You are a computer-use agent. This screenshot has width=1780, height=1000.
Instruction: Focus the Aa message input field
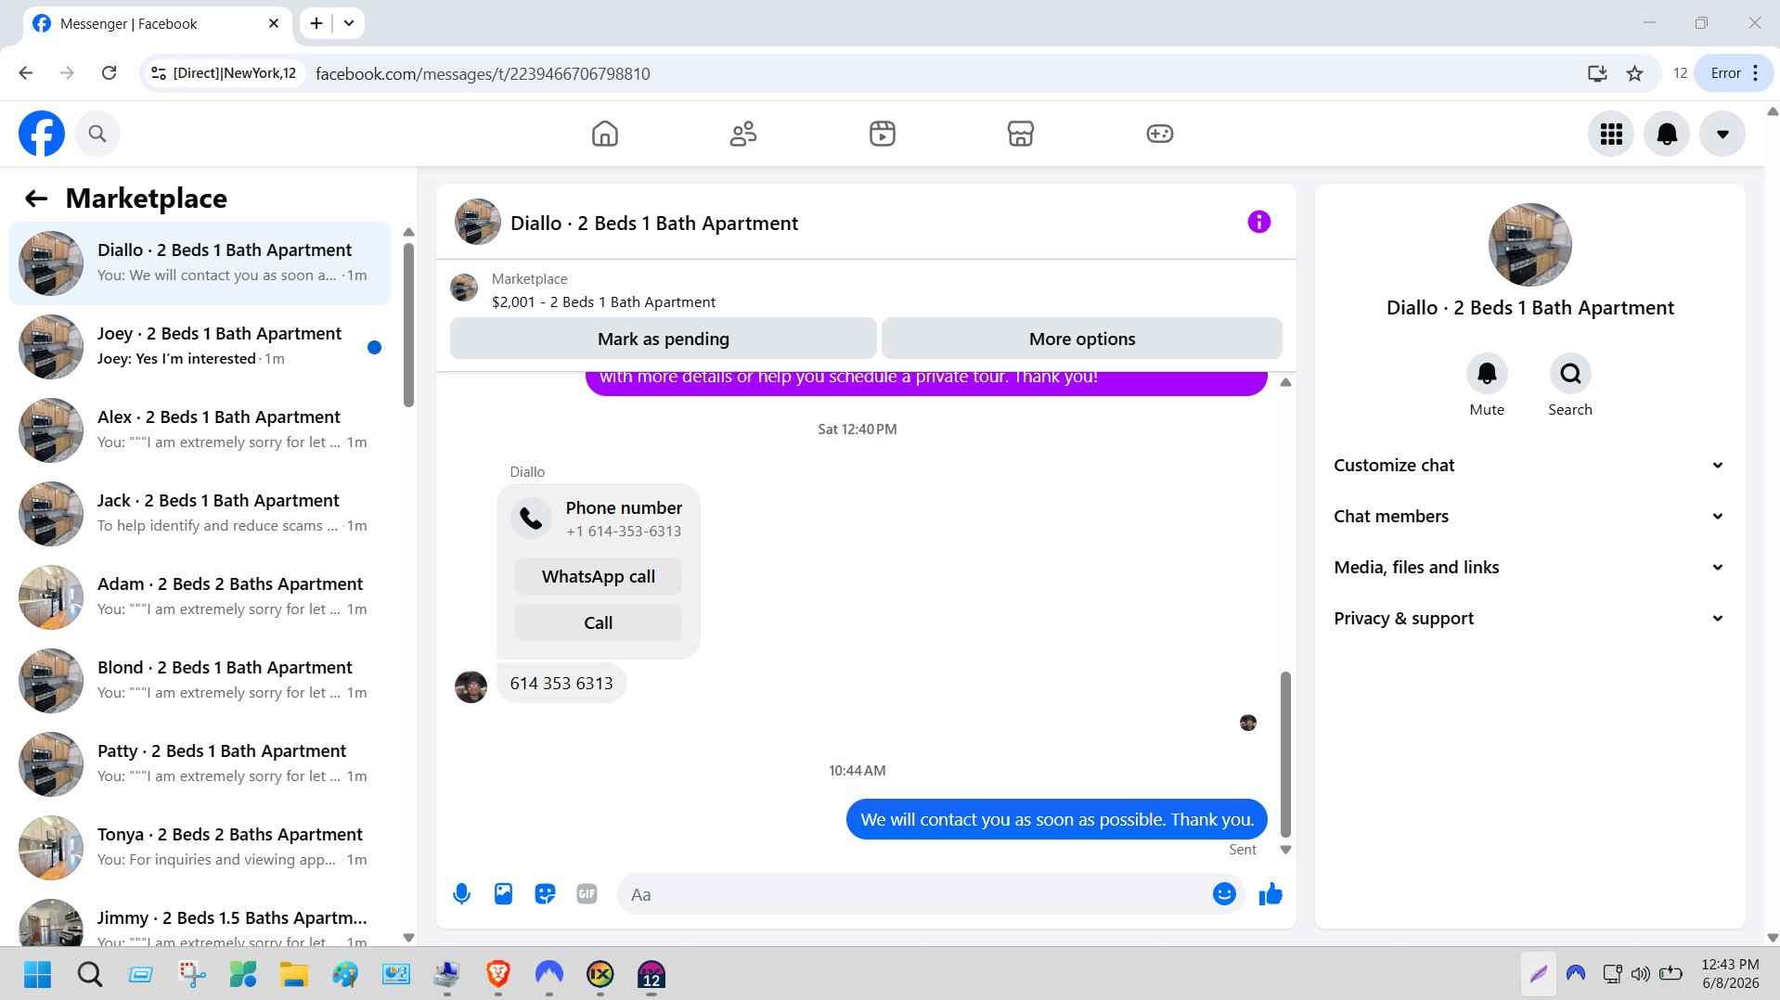[x=914, y=894]
